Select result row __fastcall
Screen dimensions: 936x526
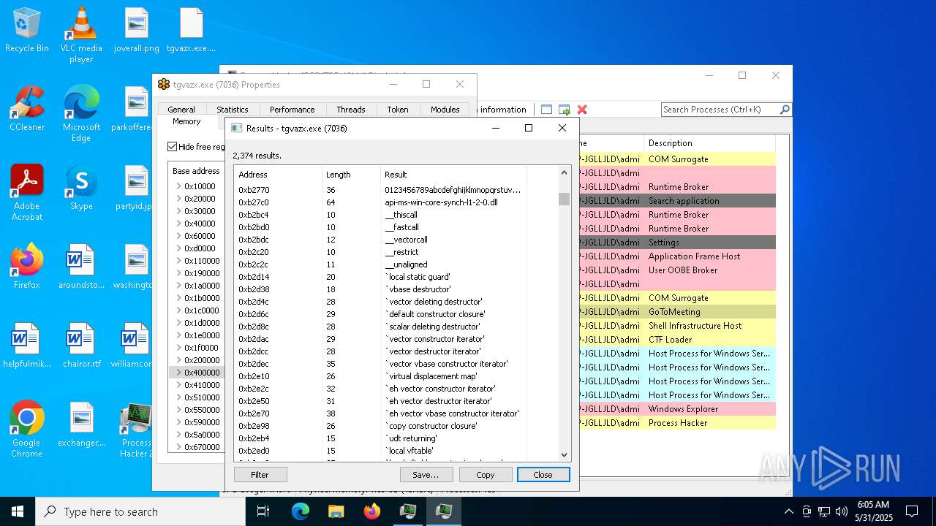396,227
